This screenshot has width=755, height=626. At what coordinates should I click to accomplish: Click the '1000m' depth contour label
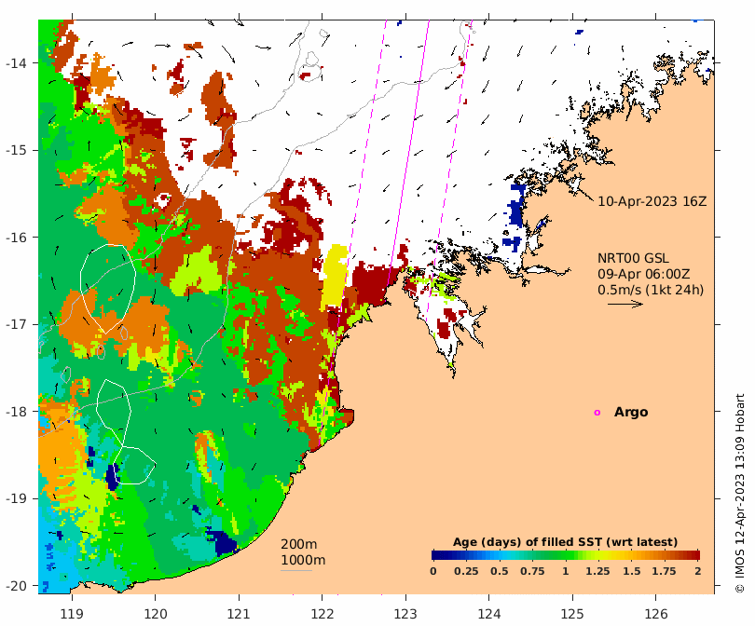click(303, 560)
